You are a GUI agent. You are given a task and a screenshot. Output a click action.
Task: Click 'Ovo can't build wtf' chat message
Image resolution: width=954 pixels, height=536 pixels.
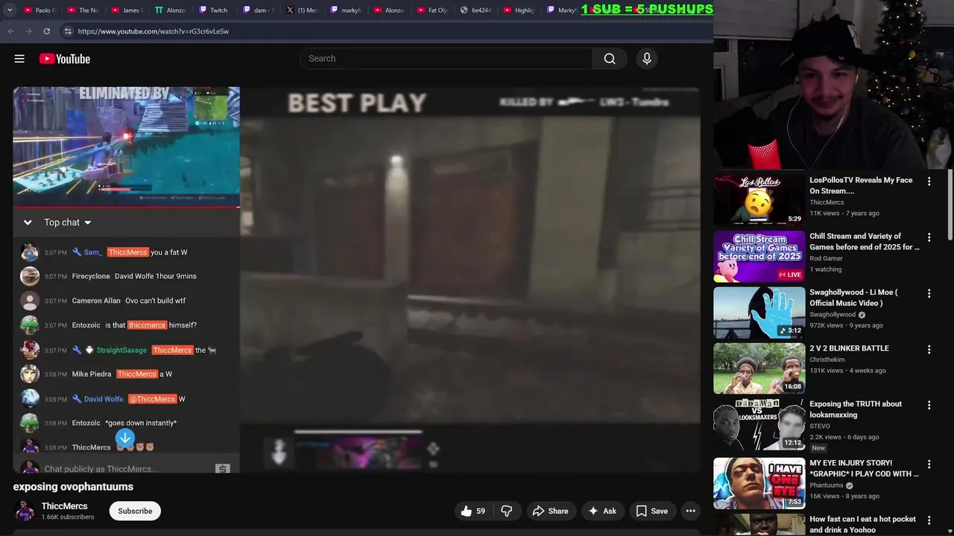click(x=155, y=301)
